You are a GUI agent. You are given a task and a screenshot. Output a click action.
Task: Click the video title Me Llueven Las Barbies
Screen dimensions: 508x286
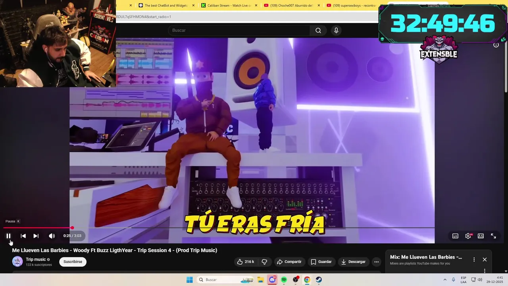tap(115, 250)
